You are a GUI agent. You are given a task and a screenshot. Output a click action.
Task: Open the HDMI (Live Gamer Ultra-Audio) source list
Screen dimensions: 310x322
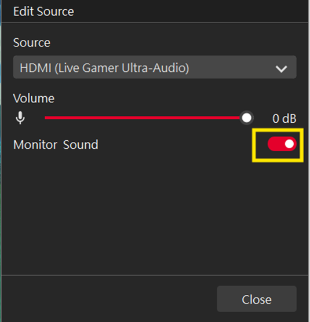(155, 67)
